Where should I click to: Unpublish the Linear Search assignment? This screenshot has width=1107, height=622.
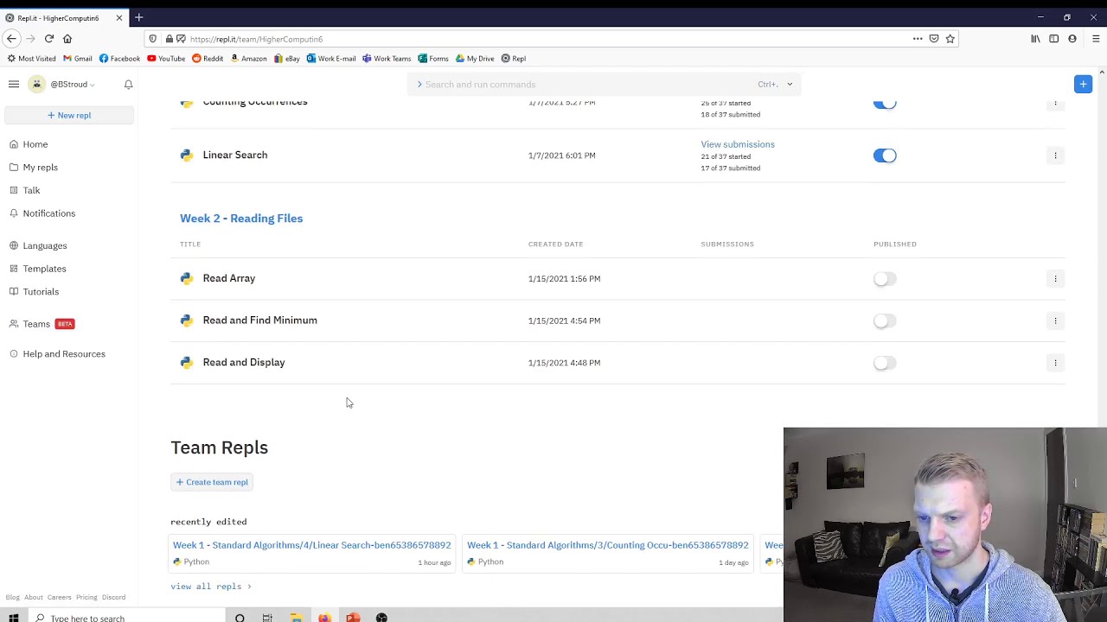click(x=885, y=155)
